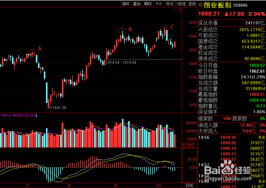
Task: Click the 1650 price axis label
Action: click(192, 105)
